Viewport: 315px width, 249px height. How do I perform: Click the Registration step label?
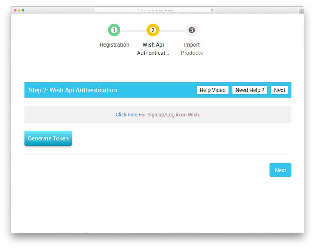pyautogui.click(x=114, y=45)
